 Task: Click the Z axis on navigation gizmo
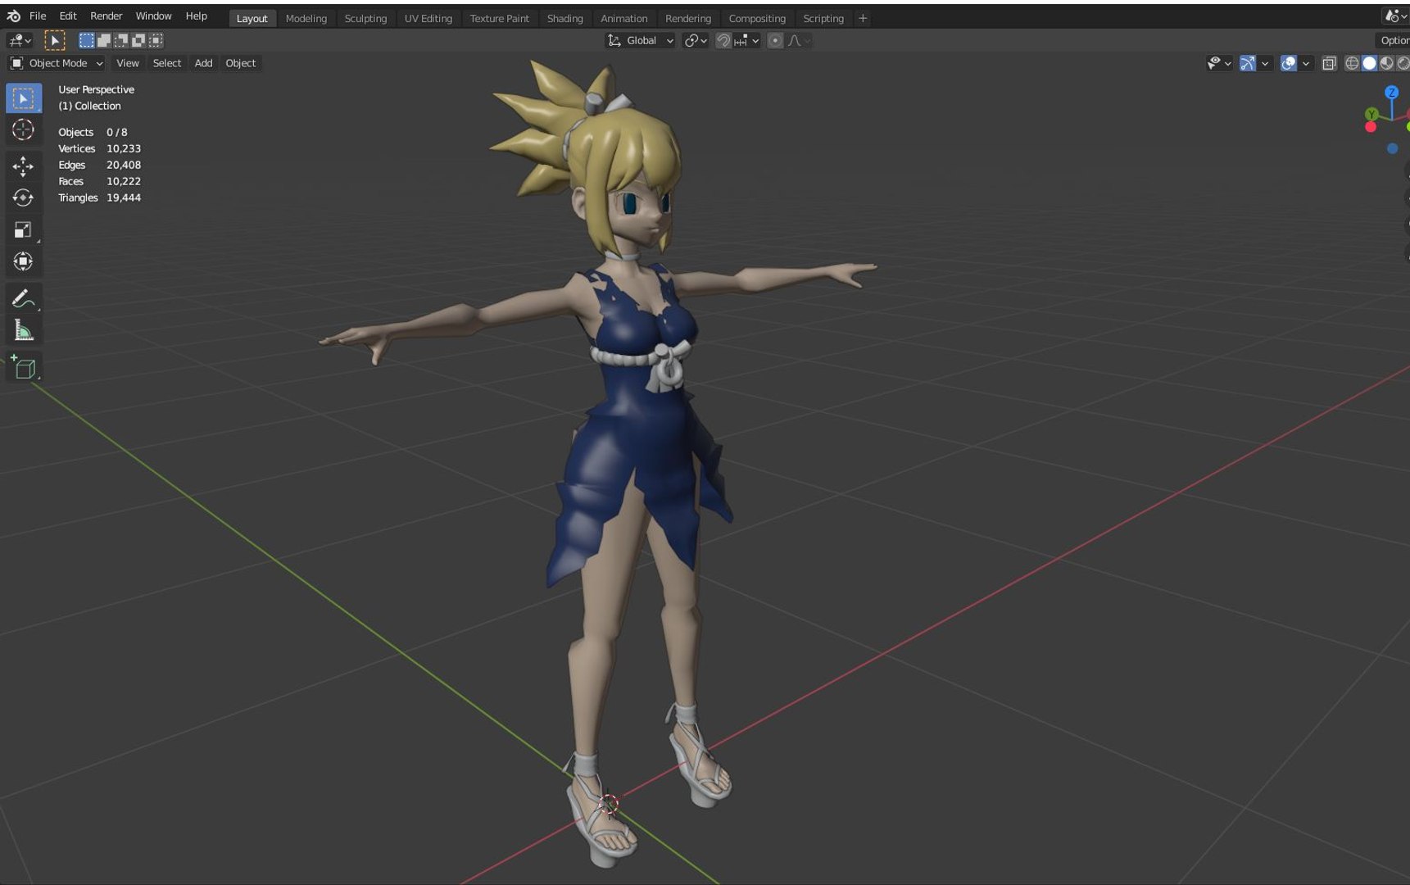[x=1391, y=93]
